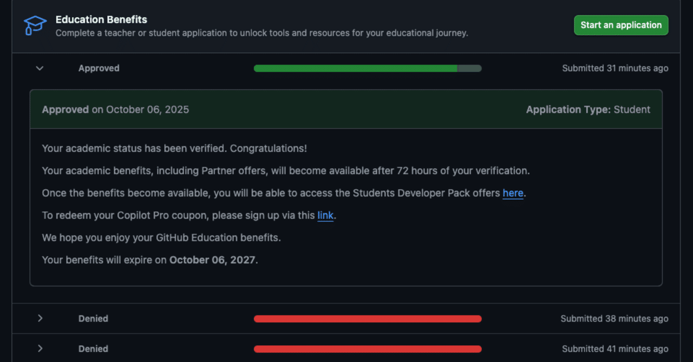Select the Education Benefits heading
Image resolution: width=693 pixels, height=362 pixels.
click(x=101, y=19)
